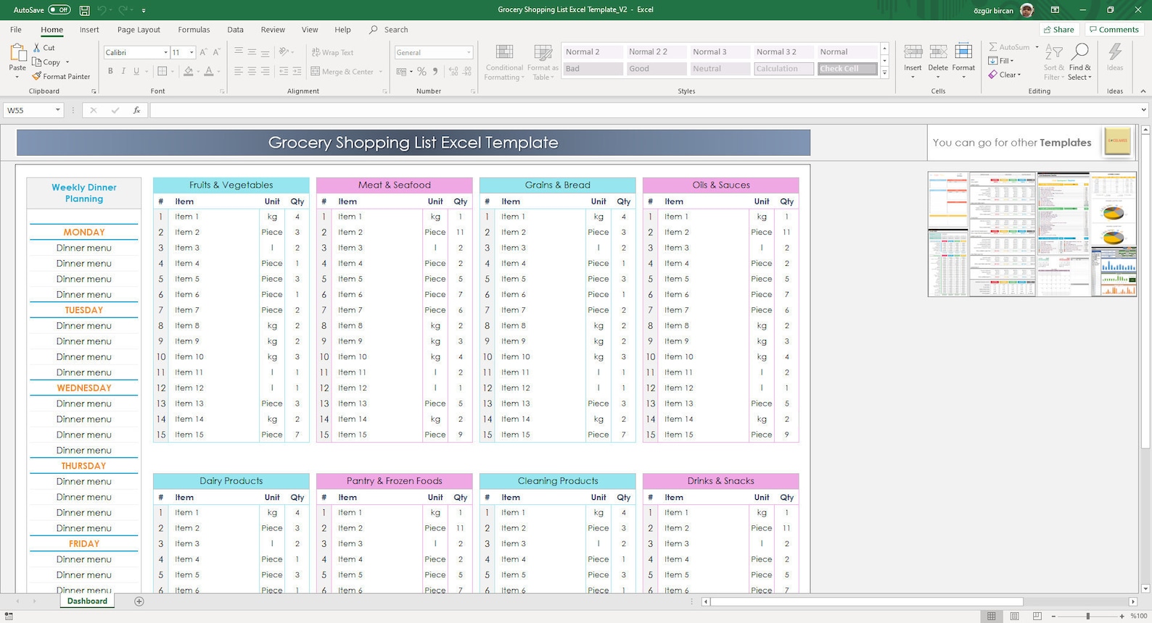Expand the cell styles gallery

(x=884, y=73)
